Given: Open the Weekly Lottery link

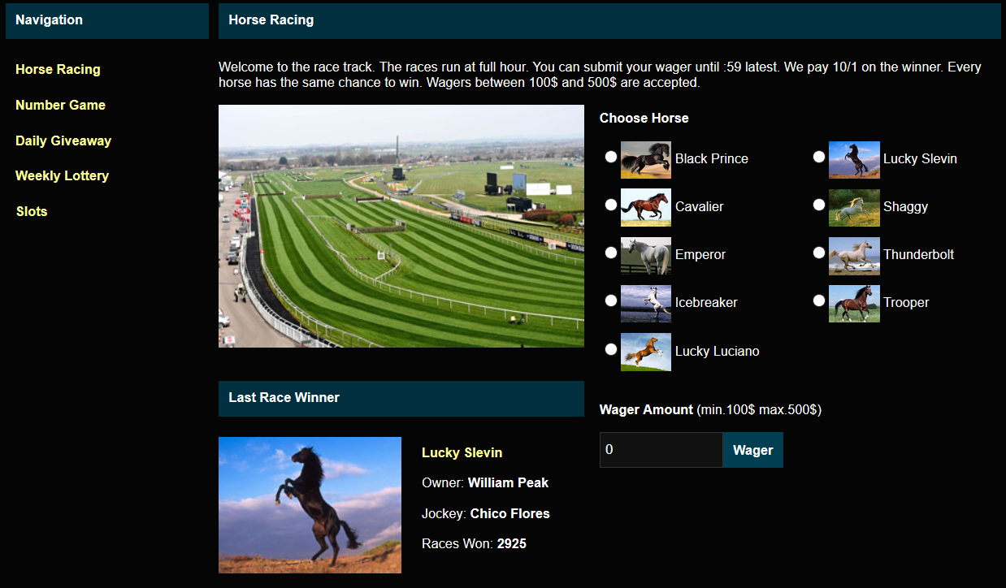Looking at the screenshot, I should tap(62, 175).
